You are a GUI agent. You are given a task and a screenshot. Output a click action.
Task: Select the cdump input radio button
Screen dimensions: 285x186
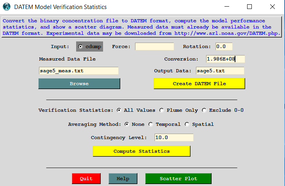pyautogui.click(x=89, y=46)
